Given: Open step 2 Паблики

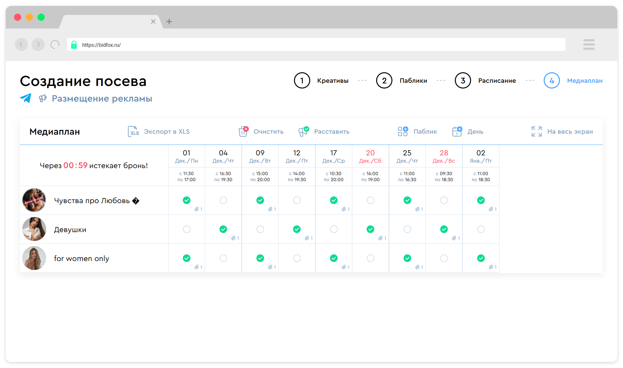Looking at the screenshot, I should (384, 81).
